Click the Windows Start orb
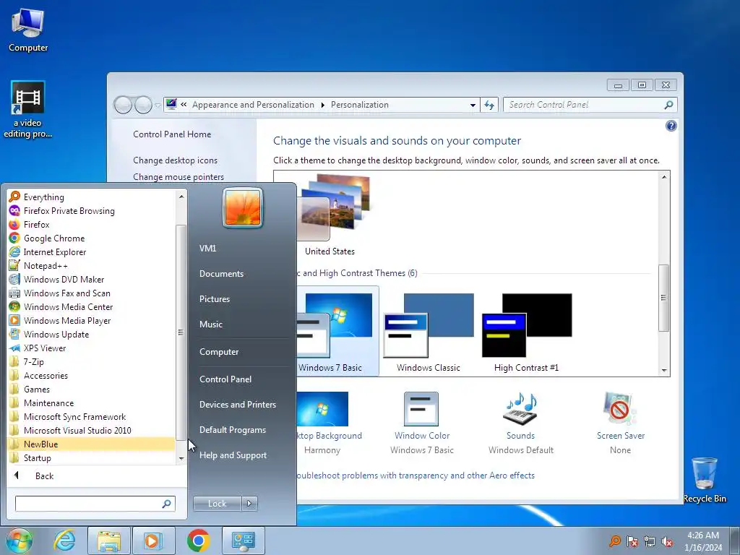 19,541
